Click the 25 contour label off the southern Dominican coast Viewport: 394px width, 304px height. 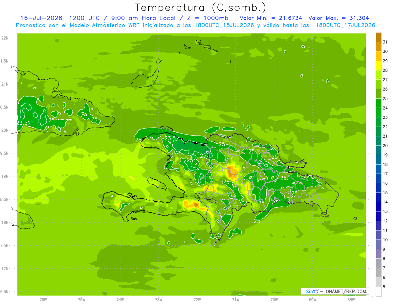tap(257, 221)
